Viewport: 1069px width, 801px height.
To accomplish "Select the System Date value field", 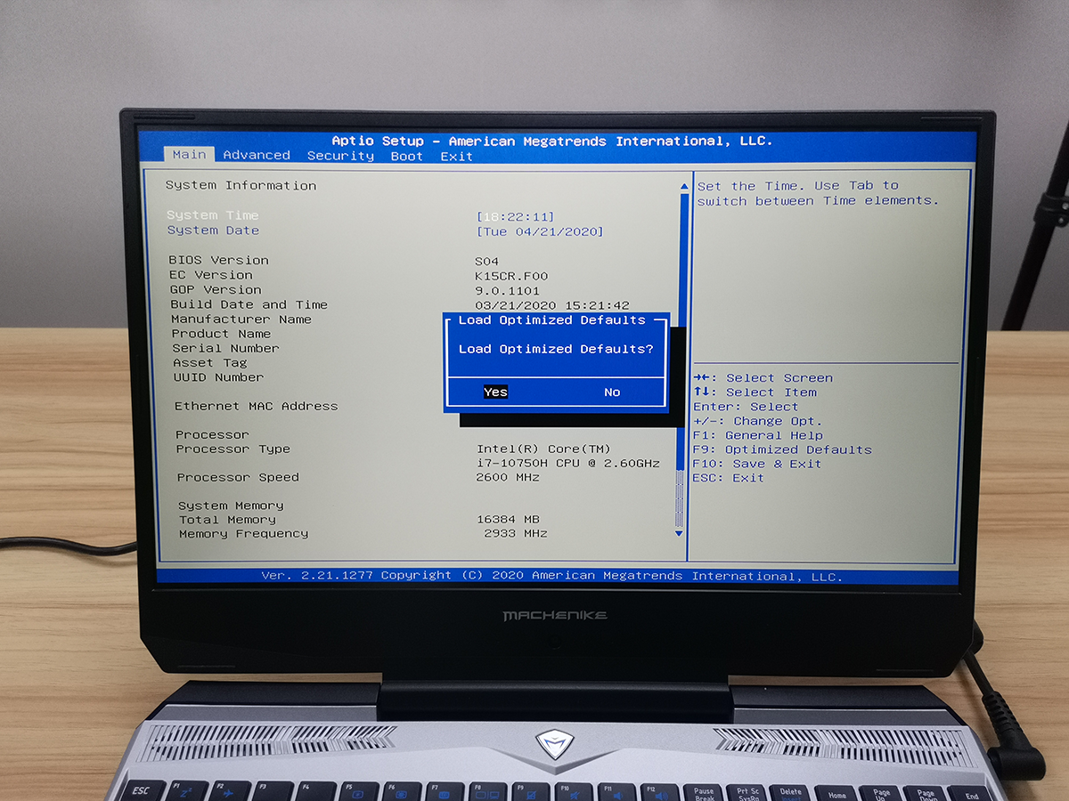I will coord(541,231).
